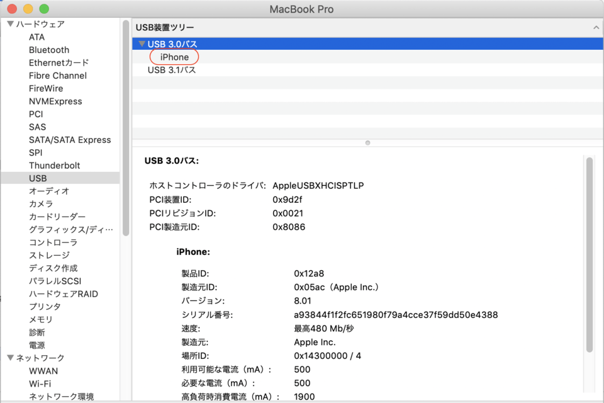
Task: Open Thunderbolt hardware info
Action: 54,166
